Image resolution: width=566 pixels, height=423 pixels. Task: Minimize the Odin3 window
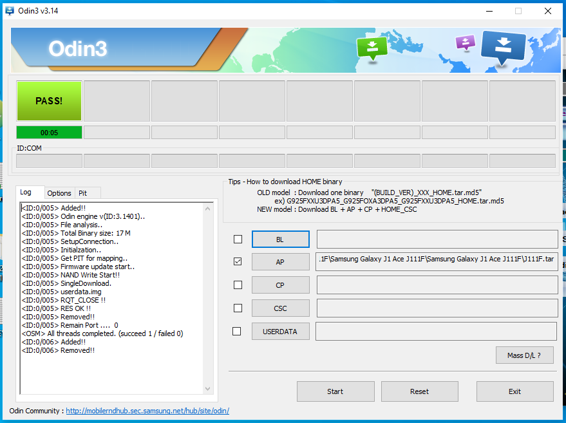click(x=489, y=11)
